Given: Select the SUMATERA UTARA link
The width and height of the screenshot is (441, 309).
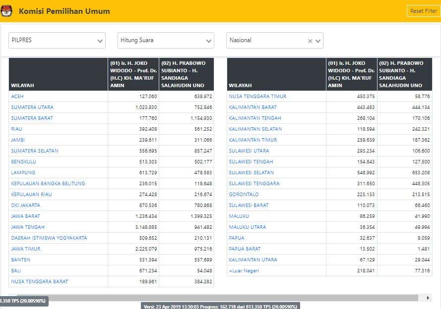Looking at the screenshot, I should click(x=32, y=107).
